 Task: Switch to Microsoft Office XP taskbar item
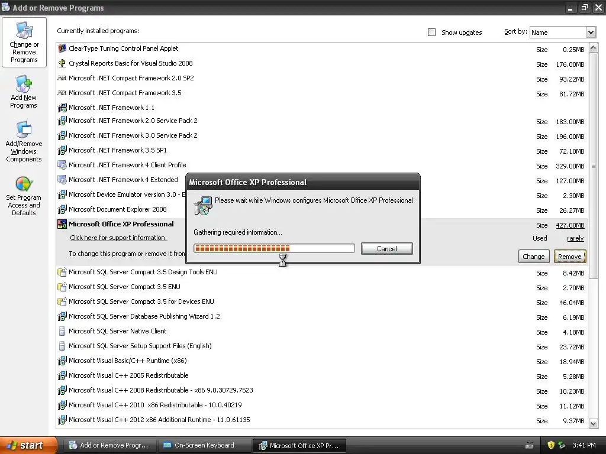tap(299, 446)
